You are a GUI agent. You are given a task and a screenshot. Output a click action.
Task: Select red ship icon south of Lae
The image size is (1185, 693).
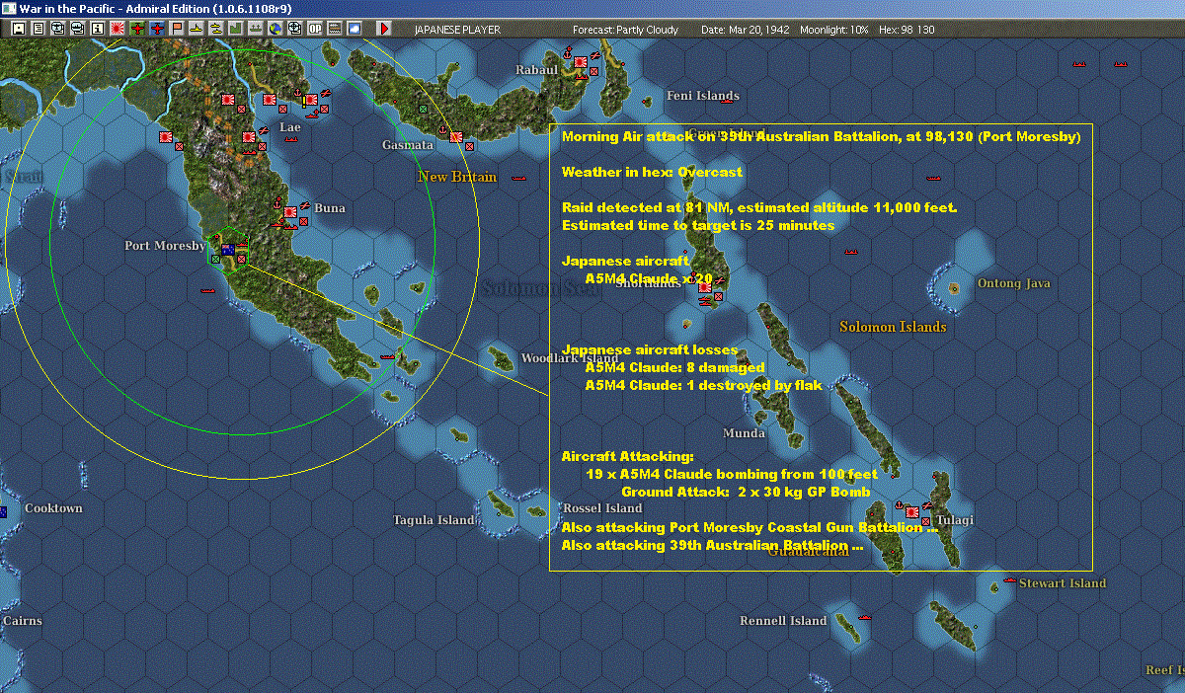tap(290, 139)
